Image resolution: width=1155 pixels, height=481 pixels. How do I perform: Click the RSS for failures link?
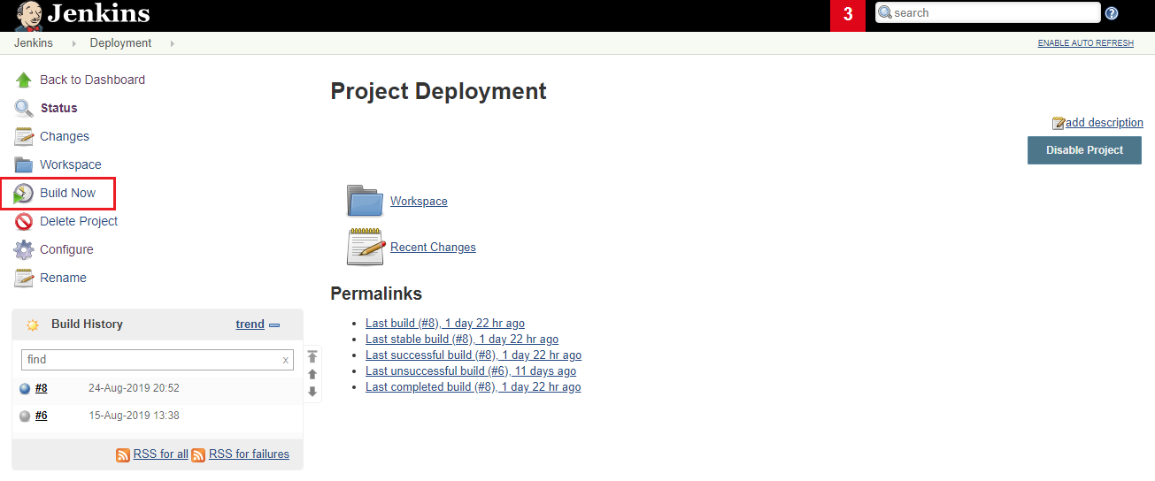coord(249,454)
